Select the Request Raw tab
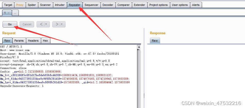Viewport: 245px width, 108px height. 7,41
